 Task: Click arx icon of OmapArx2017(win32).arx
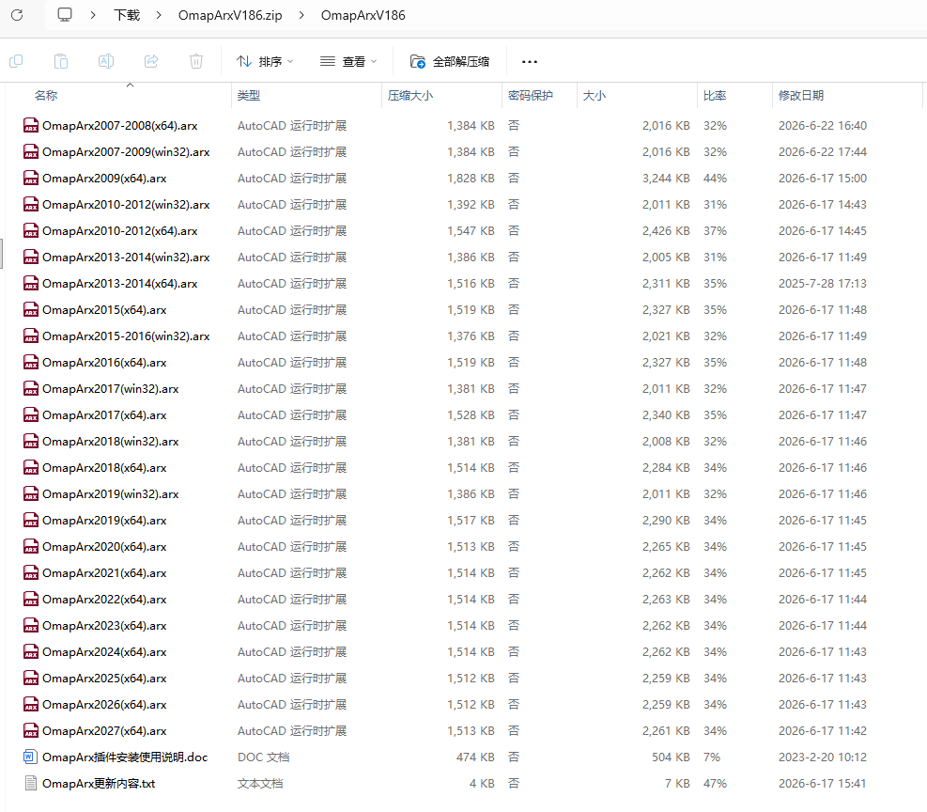coord(31,388)
